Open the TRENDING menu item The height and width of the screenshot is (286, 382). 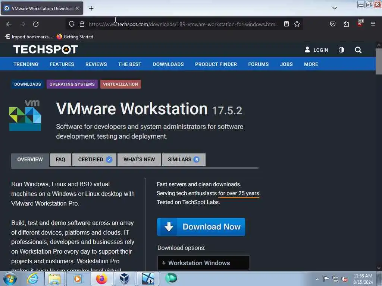point(26,64)
